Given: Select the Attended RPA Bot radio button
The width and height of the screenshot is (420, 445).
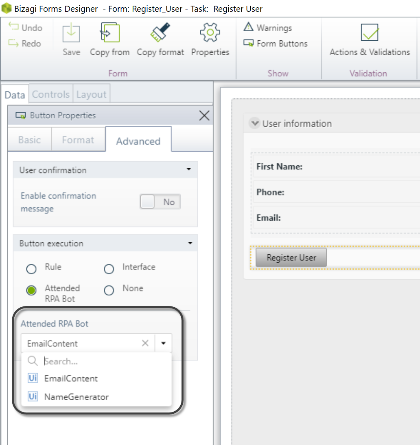Looking at the screenshot, I should (31, 290).
